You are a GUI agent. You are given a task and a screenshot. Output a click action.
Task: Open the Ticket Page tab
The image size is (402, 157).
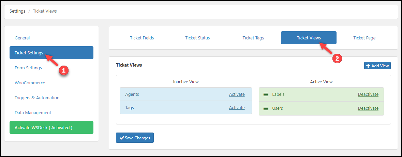[364, 38]
